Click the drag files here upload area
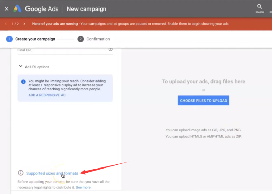 203,82
